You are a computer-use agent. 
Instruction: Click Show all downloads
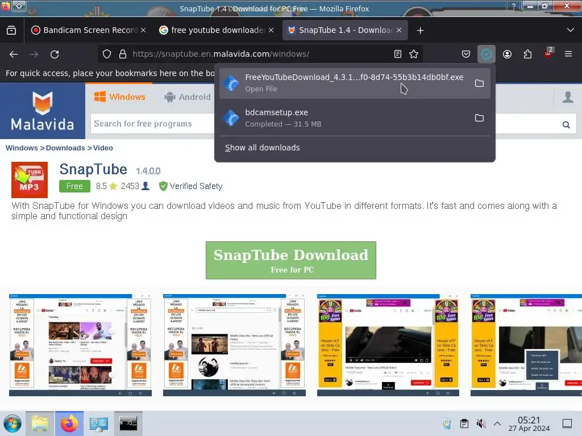coord(263,148)
